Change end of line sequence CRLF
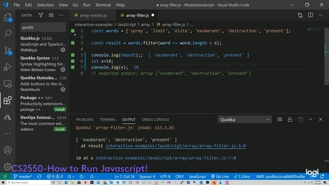The image size is (329, 185). pyautogui.click(x=179, y=177)
